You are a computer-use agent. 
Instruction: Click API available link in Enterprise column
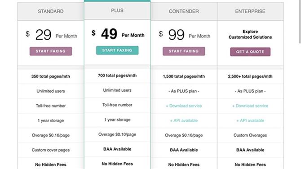[x=250, y=120]
